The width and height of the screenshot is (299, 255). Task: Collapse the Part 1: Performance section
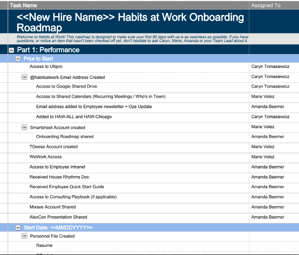(11, 50)
